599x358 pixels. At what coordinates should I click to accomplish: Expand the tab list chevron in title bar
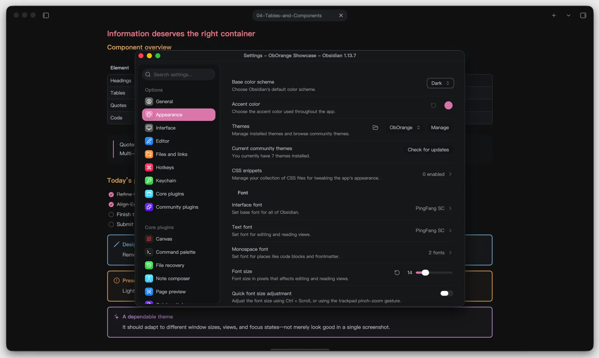[568, 15]
